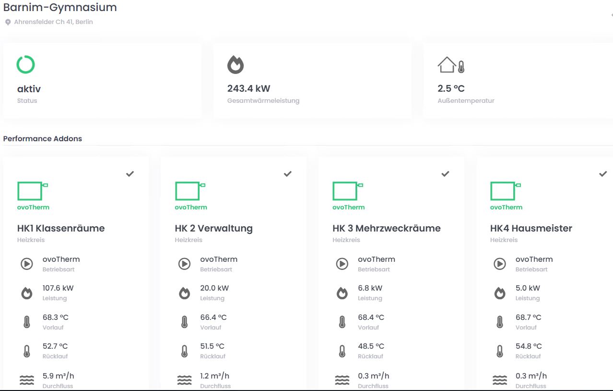613x391 pixels.
Task: Click the flame Leistung icon in HK 3 Mehrzweckräume
Action: (x=342, y=293)
